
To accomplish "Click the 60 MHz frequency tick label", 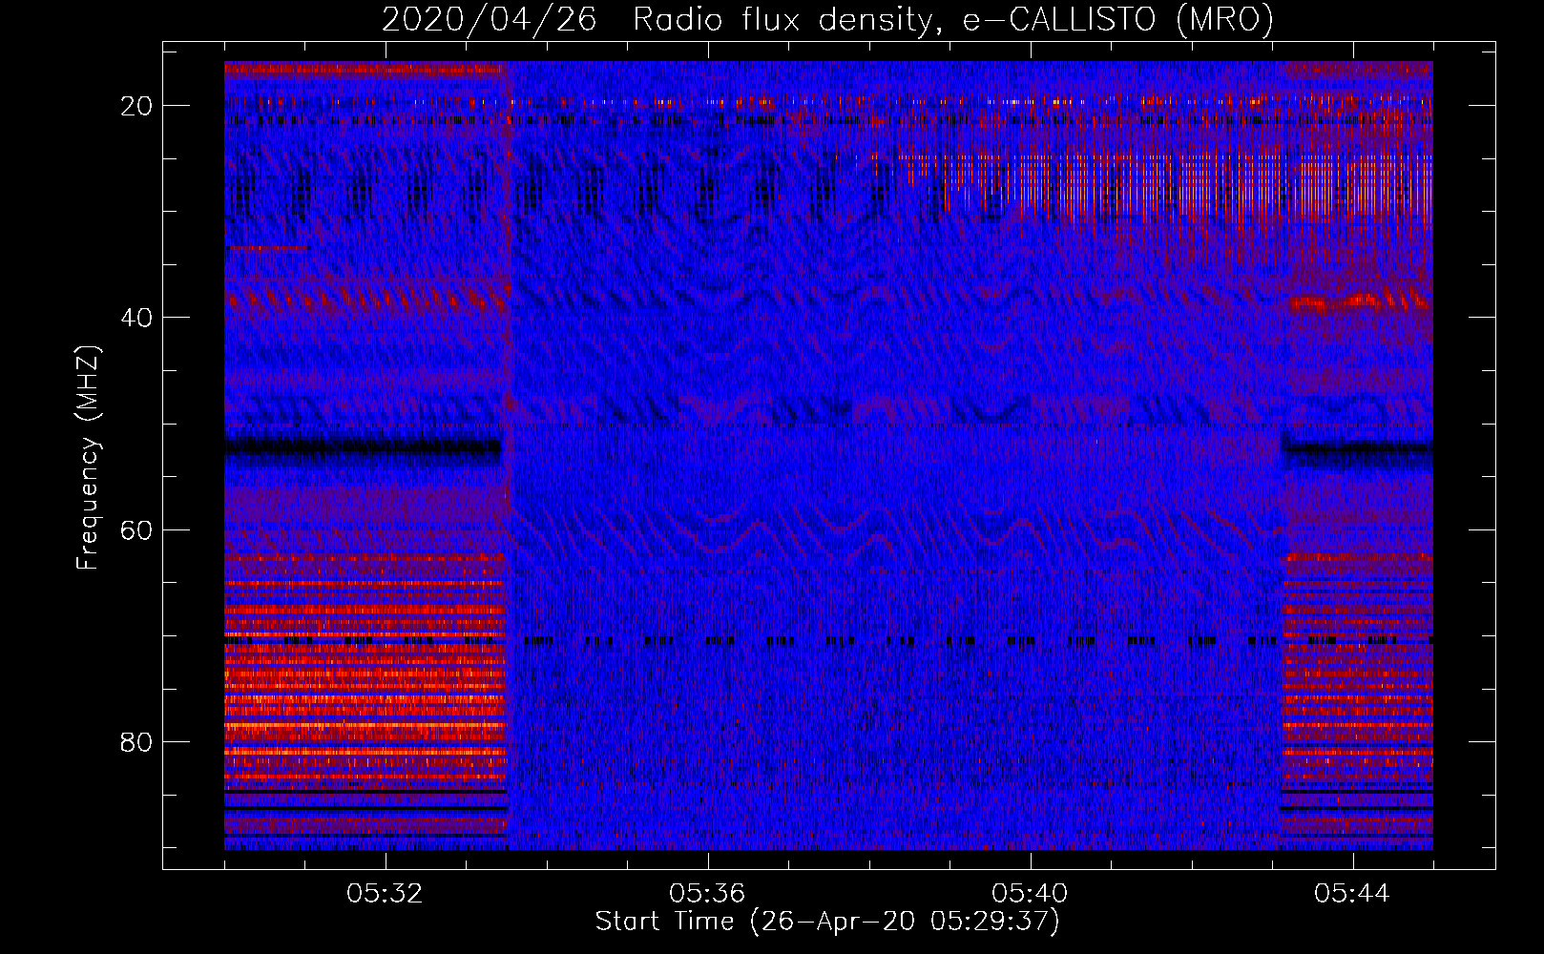I will pos(136,530).
